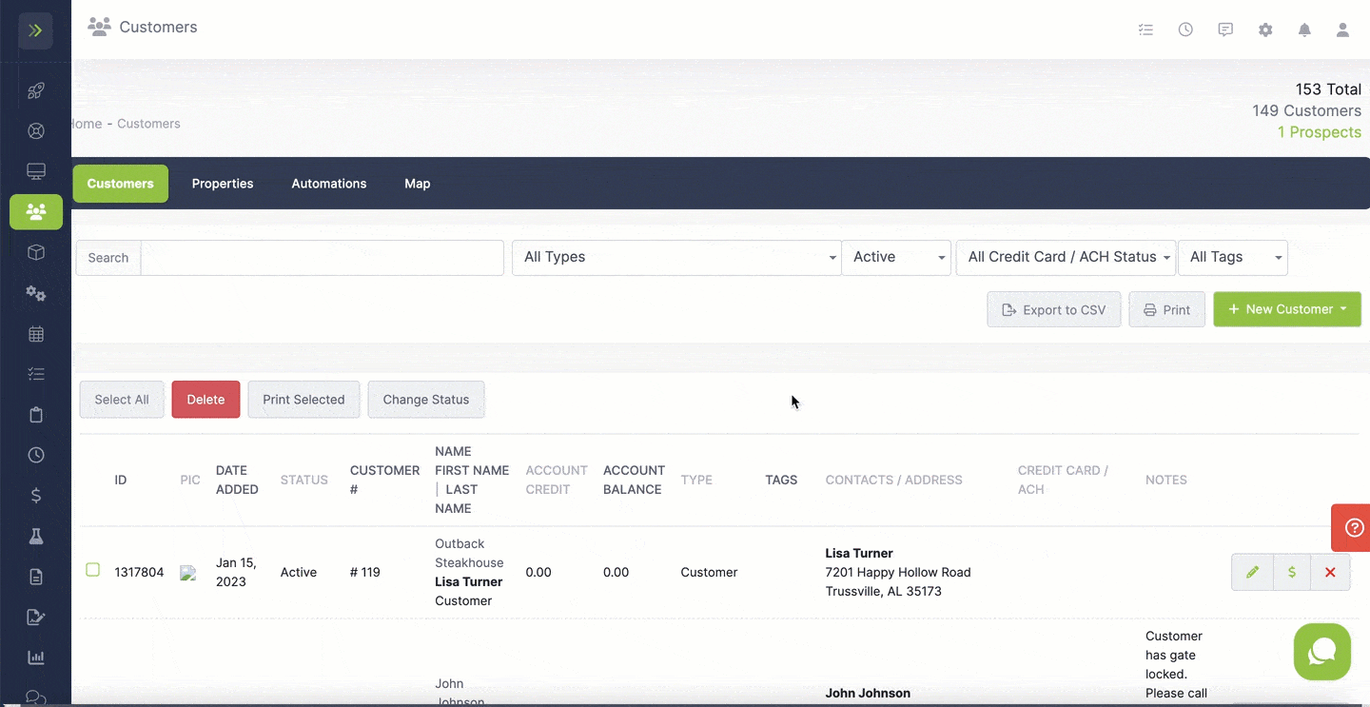Open the flask icon in the sidebar
The image size is (1370, 707).
pyautogui.click(x=36, y=537)
